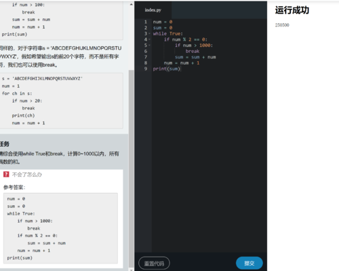Click print(ch) in the example code
339x271 pixels.
click(x=23, y=115)
